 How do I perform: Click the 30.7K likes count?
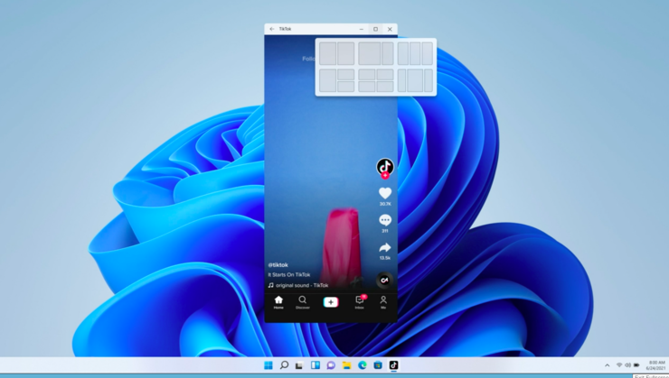pos(385,204)
